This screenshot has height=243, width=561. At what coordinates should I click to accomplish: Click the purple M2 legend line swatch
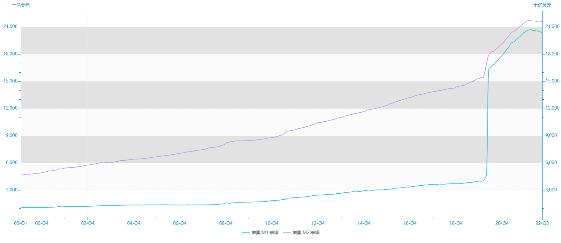point(287,233)
